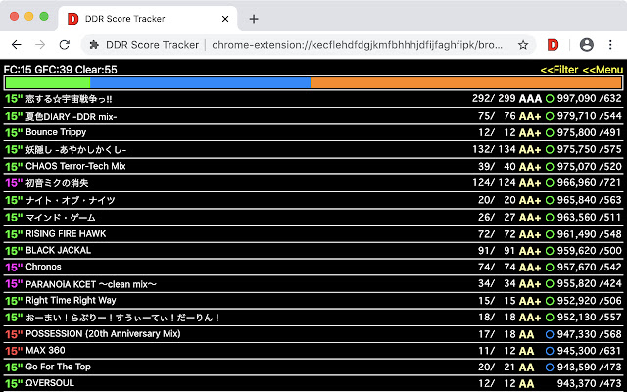Select the BLACK JACKAL song title
The height and width of the screenshot is (392, 627).
(x=59, y=251)
